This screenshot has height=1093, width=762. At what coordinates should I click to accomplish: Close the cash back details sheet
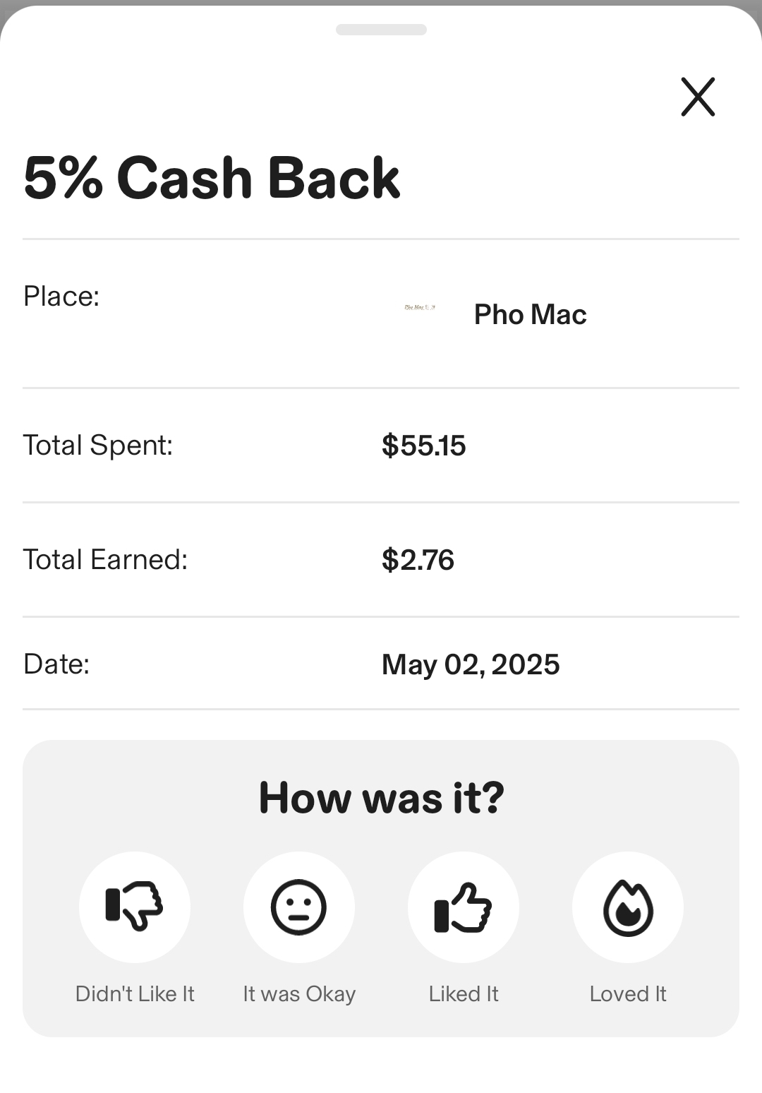pyautogui.click(x=698, y=97)
